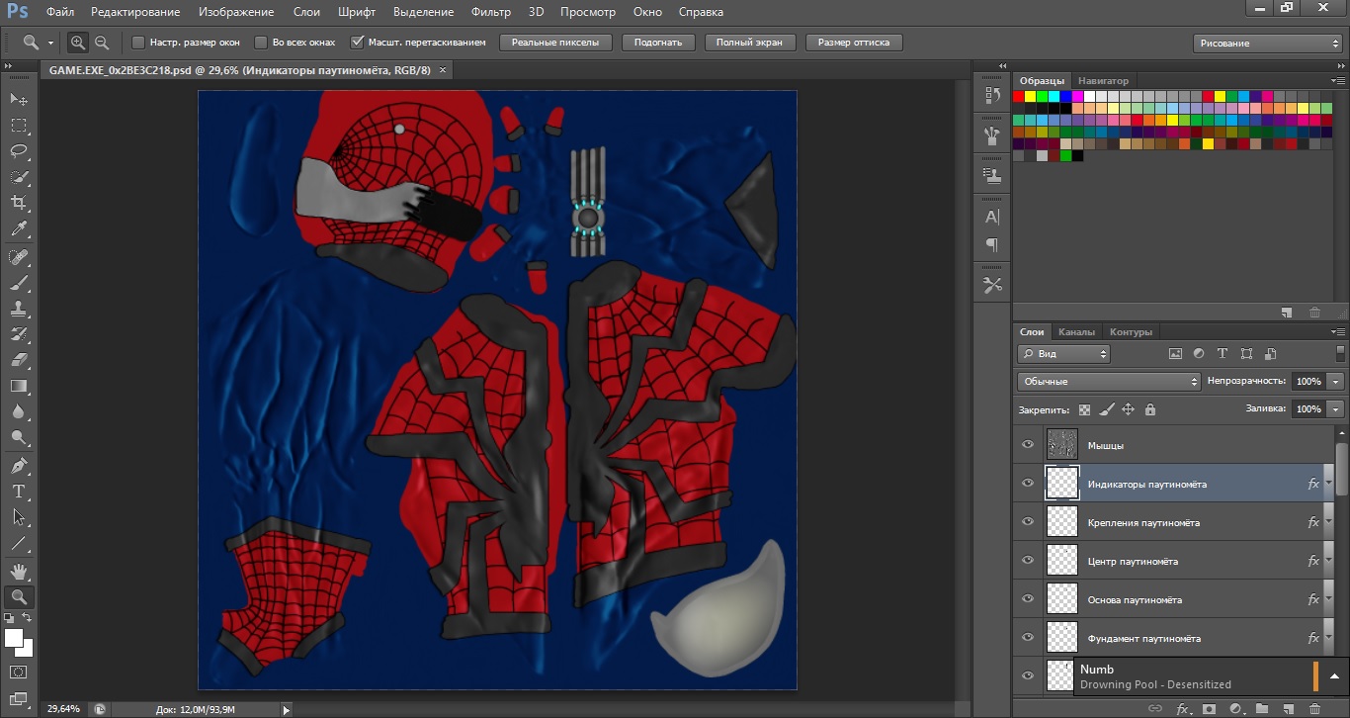Lock all layer icon
The height and width of the screenshot is (718, 1350).
pyautogui.click(x=1149, y=409)
